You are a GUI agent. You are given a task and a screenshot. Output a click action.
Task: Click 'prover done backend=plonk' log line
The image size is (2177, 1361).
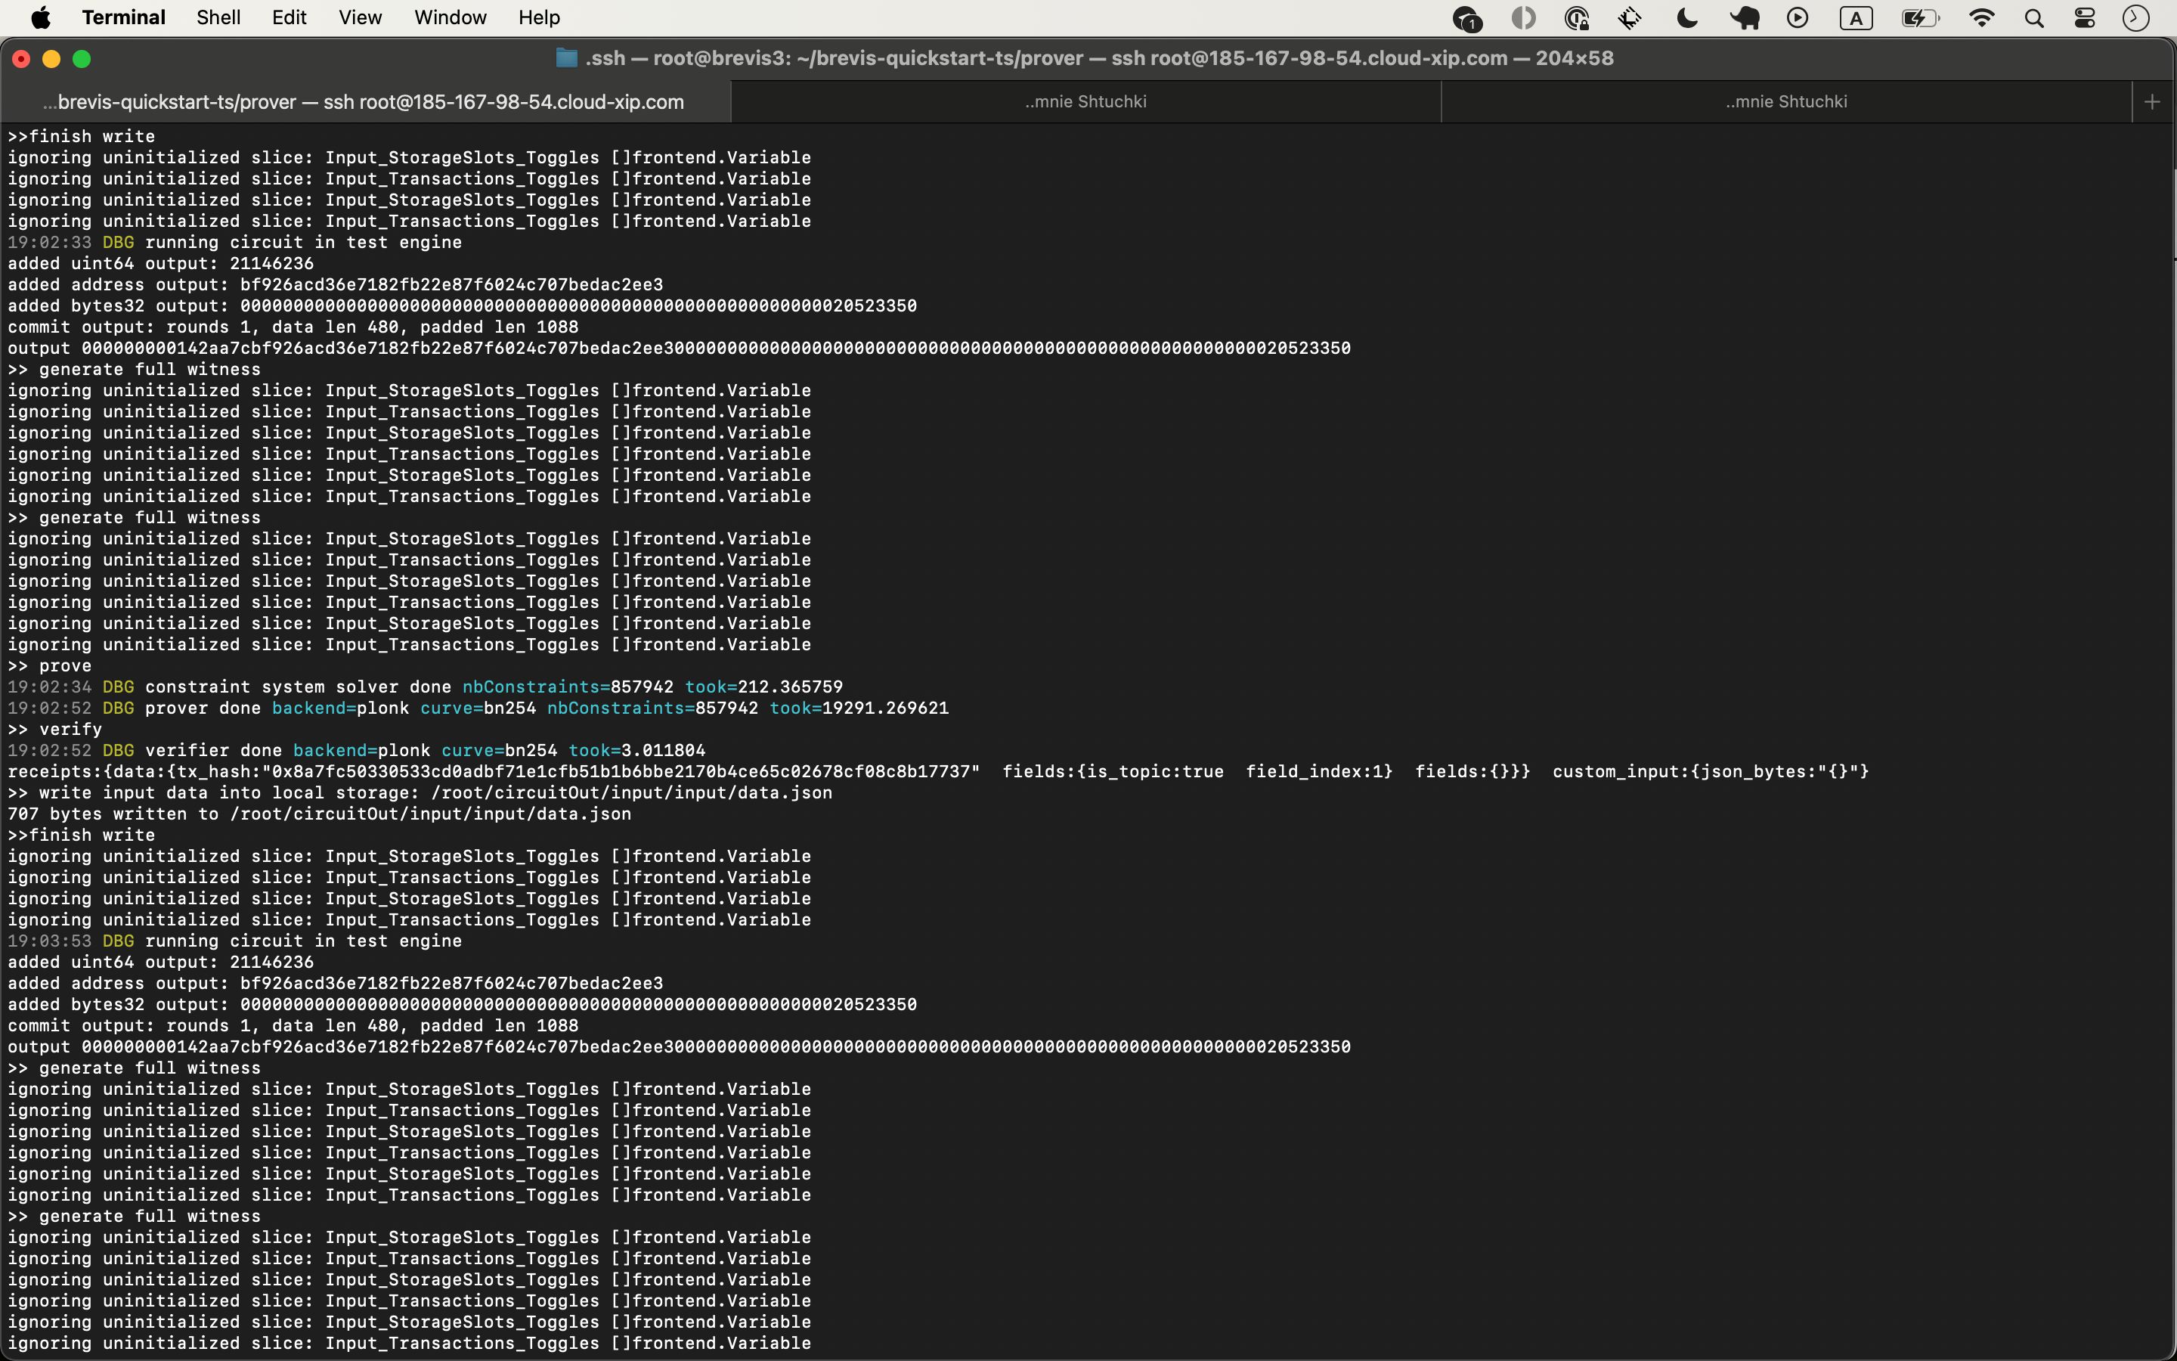point(478,708)
